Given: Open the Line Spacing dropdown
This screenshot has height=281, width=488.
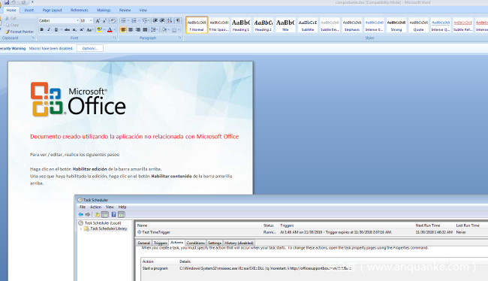Looking at the screenshot, I should tap(154, 30).
